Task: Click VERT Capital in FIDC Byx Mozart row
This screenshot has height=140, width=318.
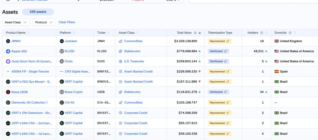Action: 74,82
